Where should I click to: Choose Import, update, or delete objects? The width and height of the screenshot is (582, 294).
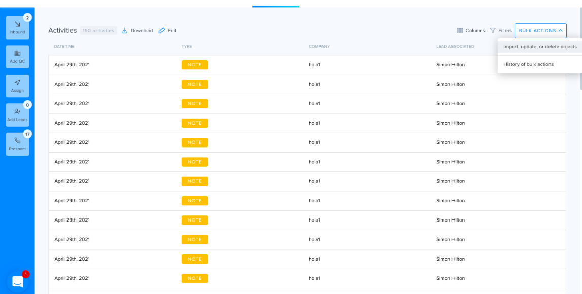[540, 47]
